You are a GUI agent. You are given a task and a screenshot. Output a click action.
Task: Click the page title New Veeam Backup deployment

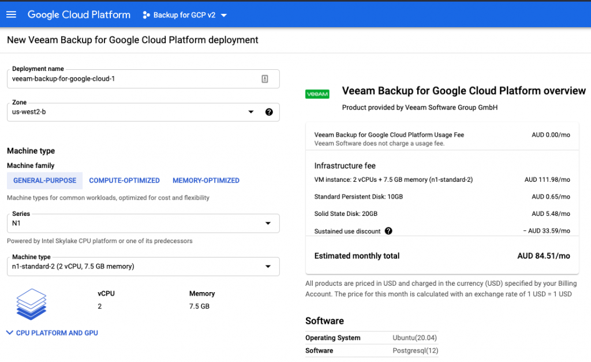(x=133, y=40)
